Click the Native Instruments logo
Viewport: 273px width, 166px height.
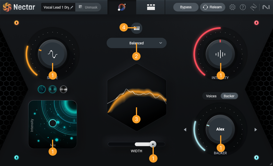coord(266,7)
